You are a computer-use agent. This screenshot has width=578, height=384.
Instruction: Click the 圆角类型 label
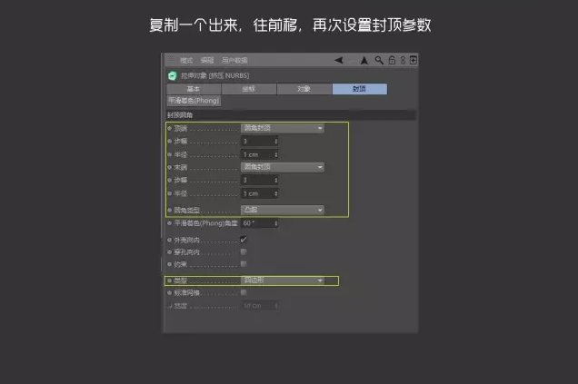(186, 211)
